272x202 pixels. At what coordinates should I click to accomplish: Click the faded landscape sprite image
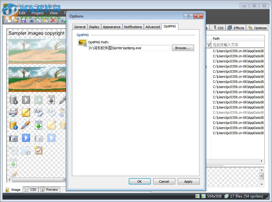point(37,52)
